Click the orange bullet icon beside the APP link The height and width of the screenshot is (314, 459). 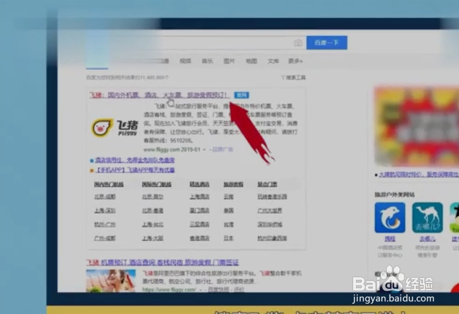click(91, 170)
